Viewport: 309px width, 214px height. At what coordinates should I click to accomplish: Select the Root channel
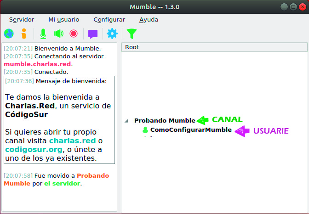(x=214, y=47)
